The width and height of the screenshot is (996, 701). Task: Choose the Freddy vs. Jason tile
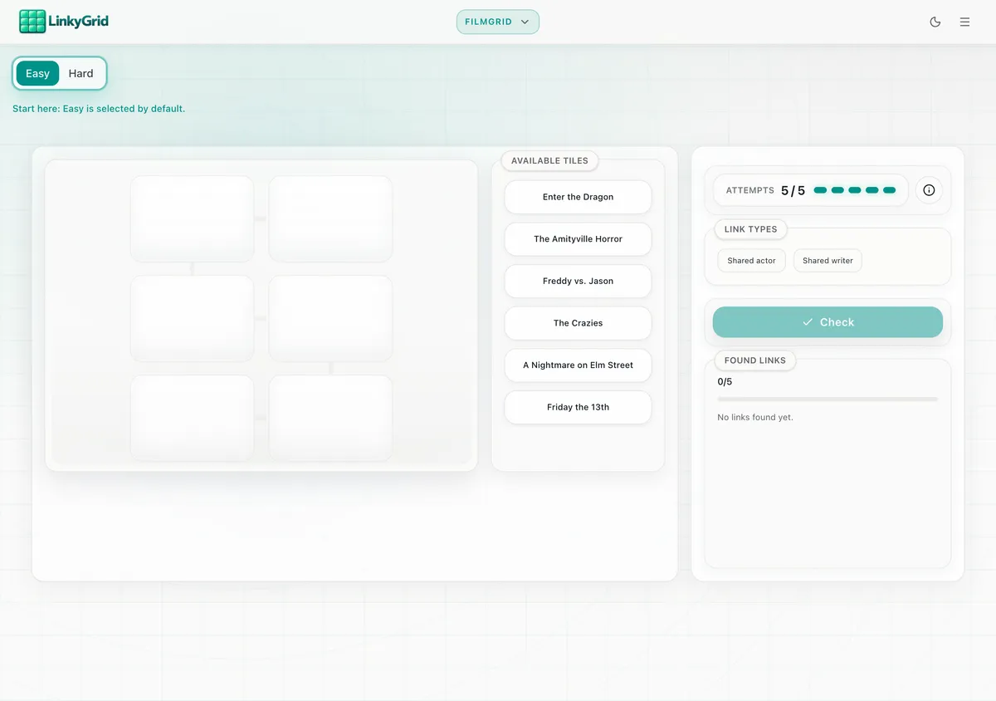[578, 281]
